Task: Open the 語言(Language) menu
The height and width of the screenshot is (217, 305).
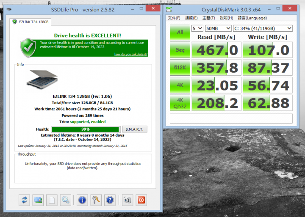Action: click(x=252, y=18)
